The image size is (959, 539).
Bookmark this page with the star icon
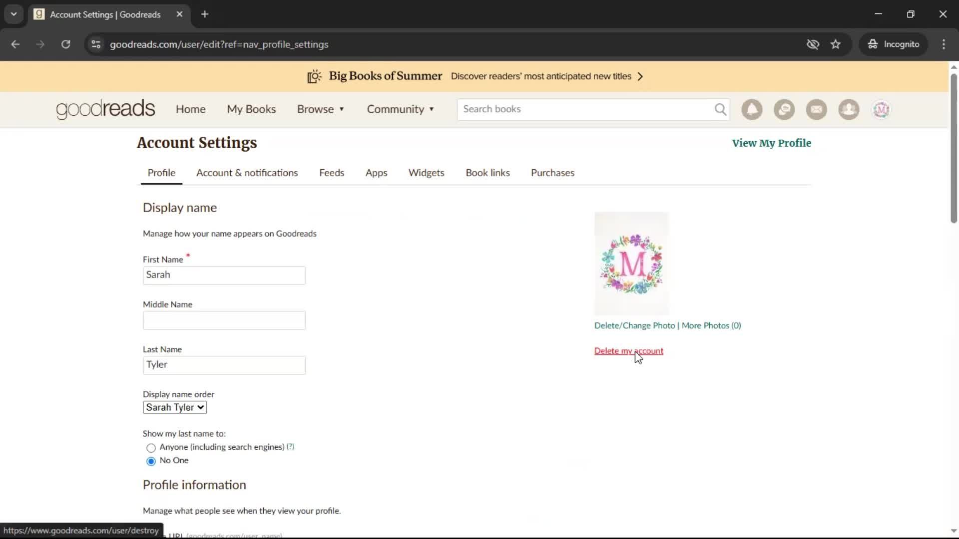coord(836,44)
